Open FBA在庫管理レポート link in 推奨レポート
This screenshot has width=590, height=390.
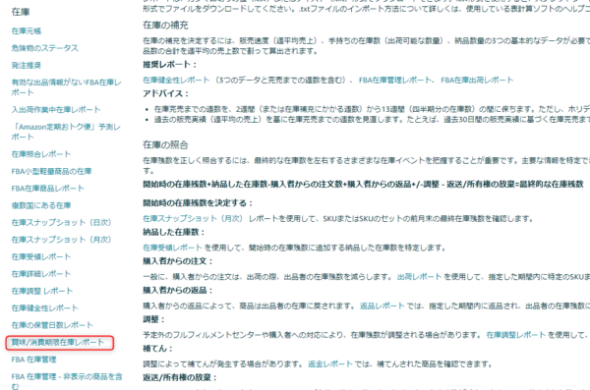click(395, 81)
